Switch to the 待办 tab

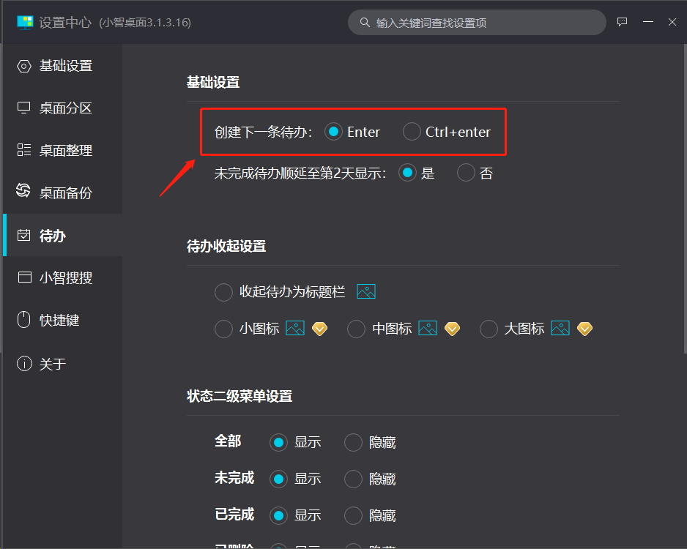pos(63,235)
